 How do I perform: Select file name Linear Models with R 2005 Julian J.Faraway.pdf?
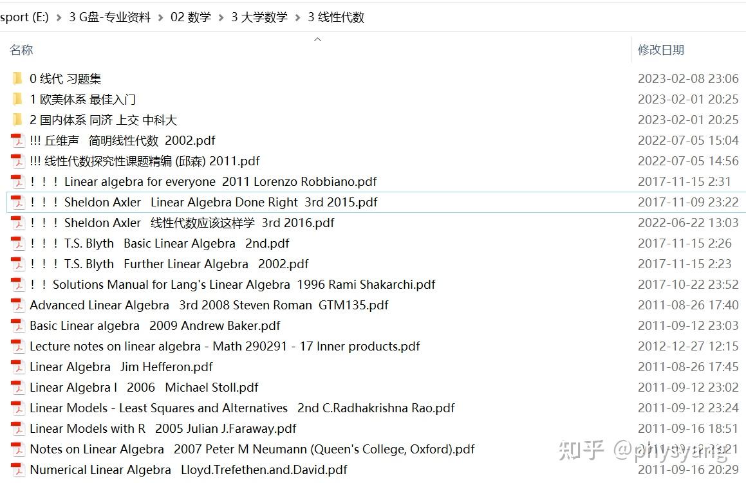(163, 428)
